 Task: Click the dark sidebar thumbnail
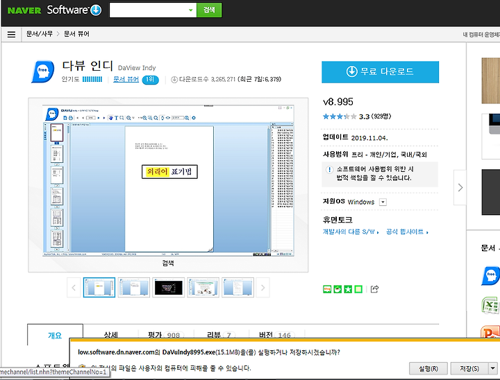tap(491, 192)
